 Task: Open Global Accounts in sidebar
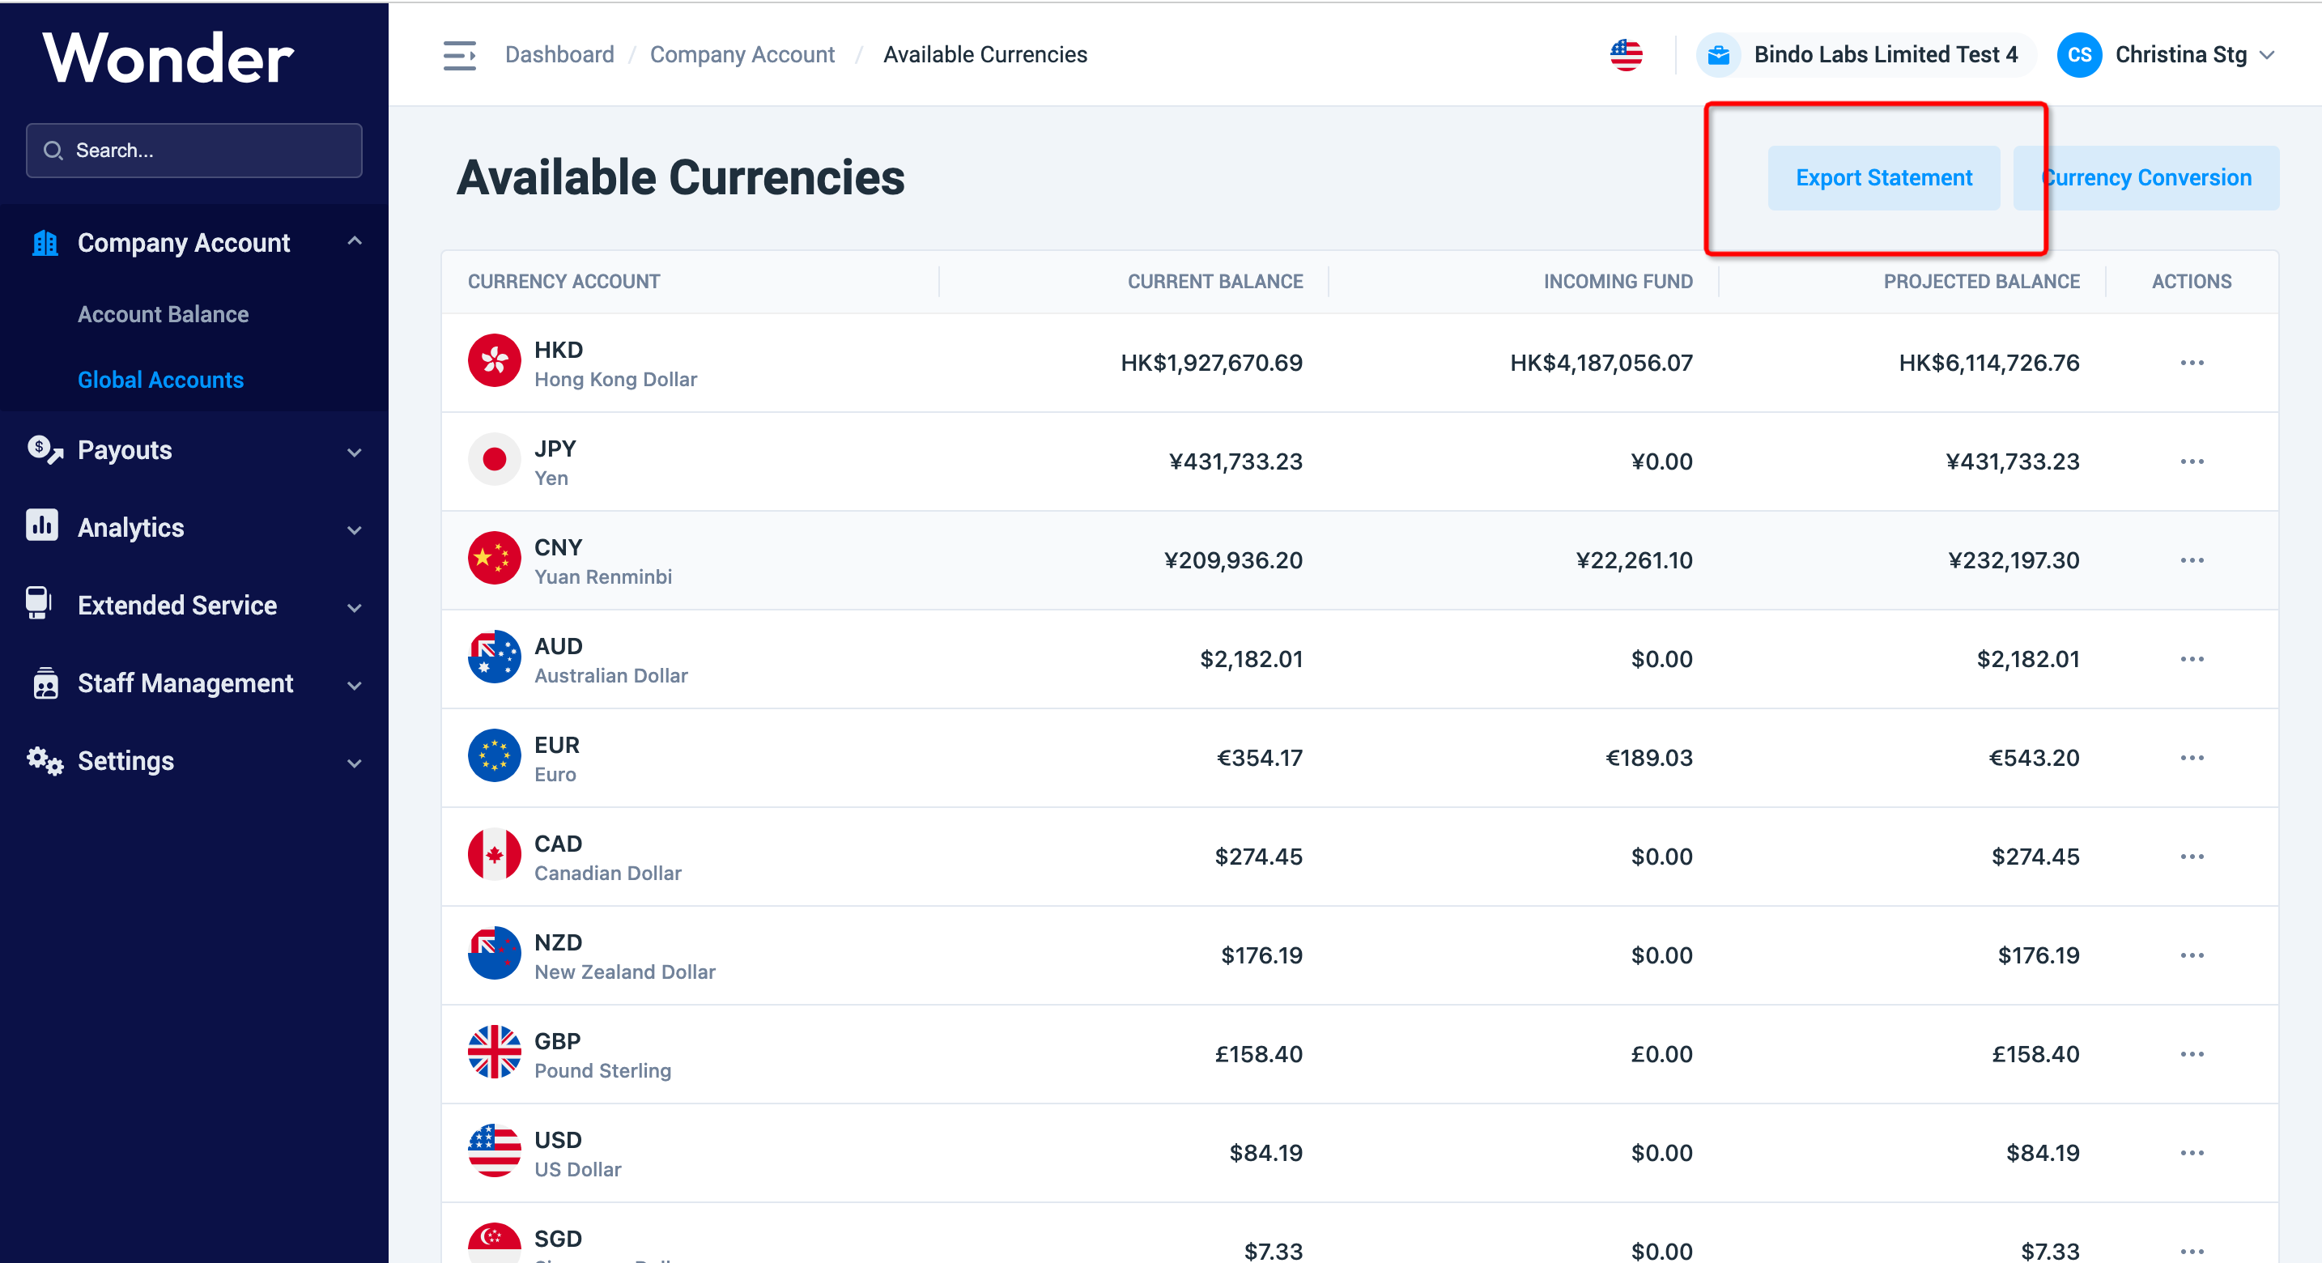[160, 380]
